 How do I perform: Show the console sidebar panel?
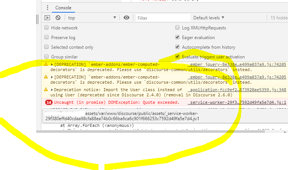[47, 18]
